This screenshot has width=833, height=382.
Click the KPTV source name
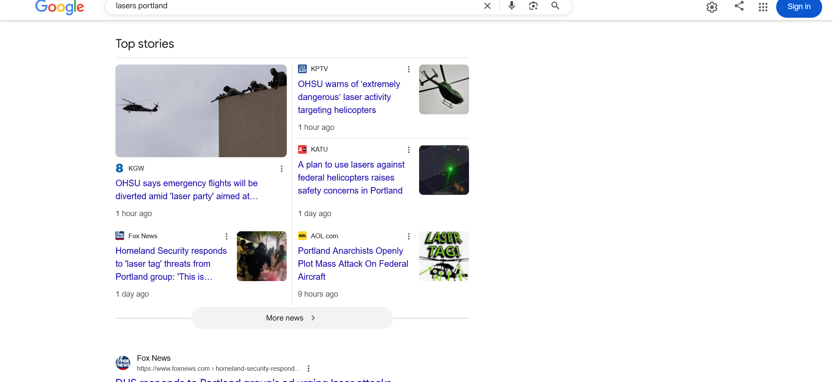(x=319, y=69)
